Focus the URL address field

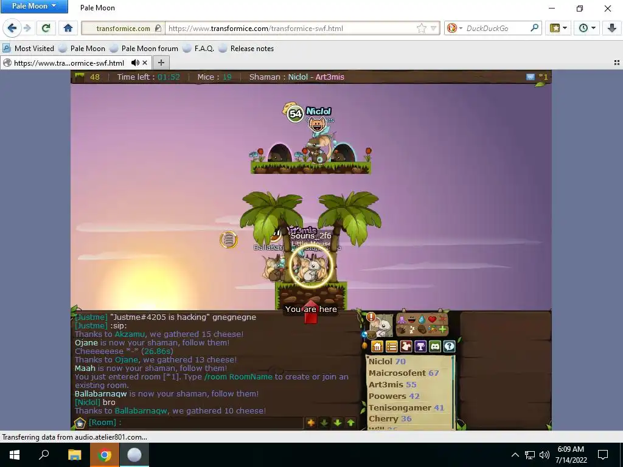click(290, 28)
